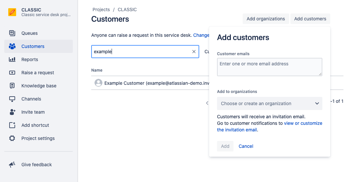The width and height of the screenshot is (352, 182).
Task: Go to Projects breadcrumb link
Action: (101, 10)
